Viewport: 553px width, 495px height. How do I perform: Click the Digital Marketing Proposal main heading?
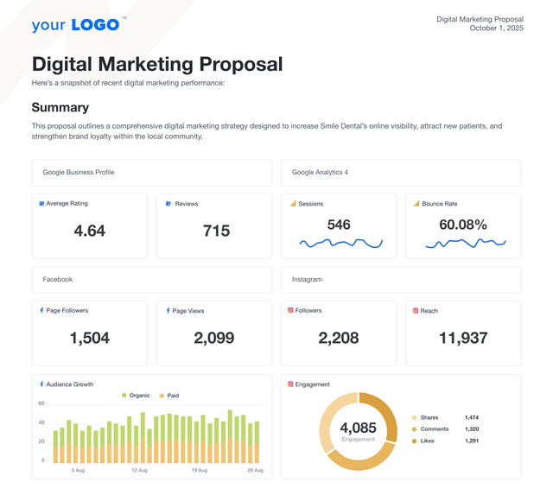click(157, 64)
